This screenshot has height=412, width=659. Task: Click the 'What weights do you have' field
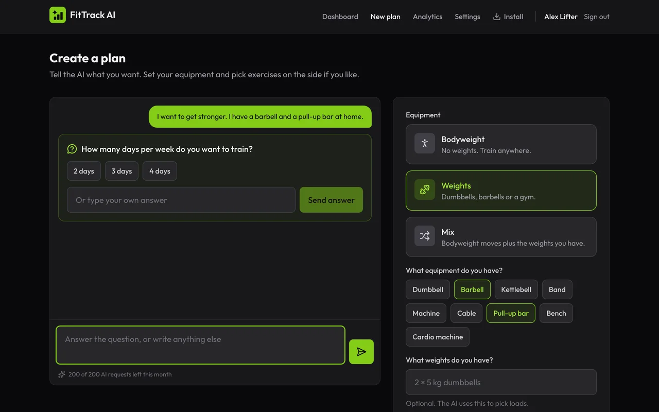(x=501, y=382)
